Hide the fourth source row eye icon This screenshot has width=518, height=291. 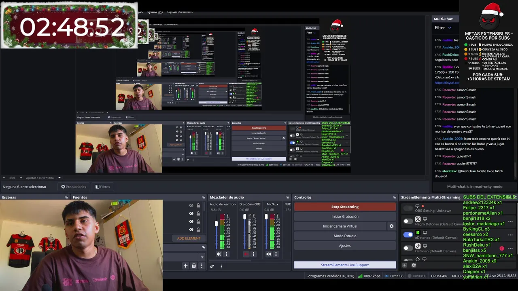[191, 230]
